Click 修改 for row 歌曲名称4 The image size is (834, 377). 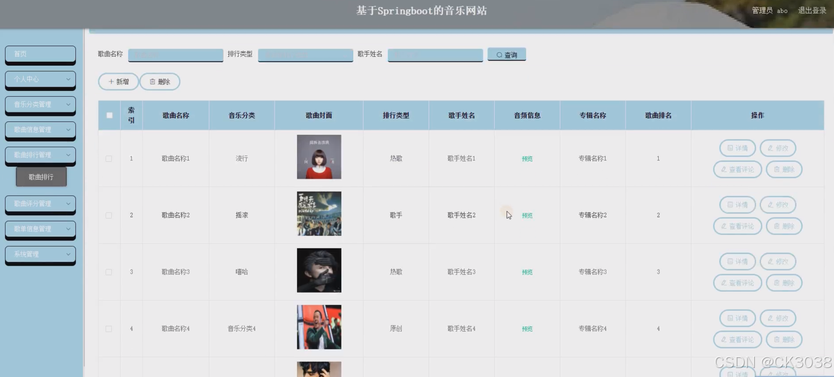click(778, 319)
